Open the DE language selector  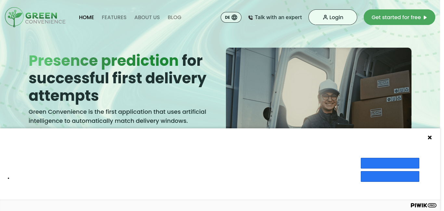[231, 18]
